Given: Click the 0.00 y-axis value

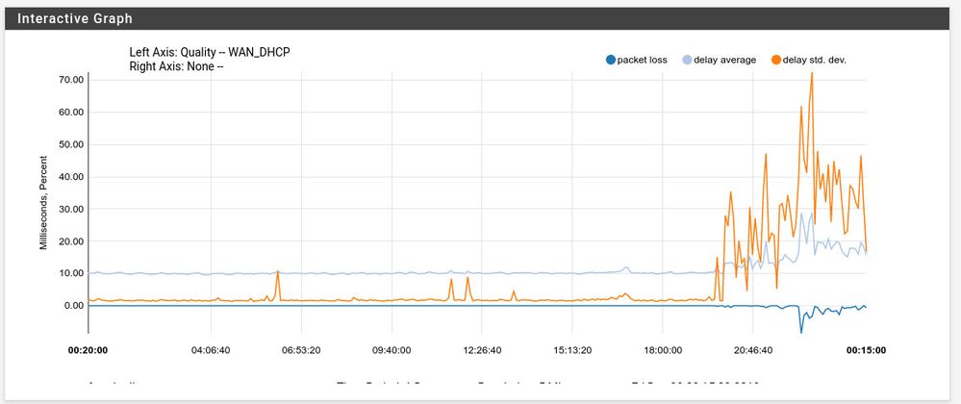Looking at the screenshot, I should tap(72, 305).
